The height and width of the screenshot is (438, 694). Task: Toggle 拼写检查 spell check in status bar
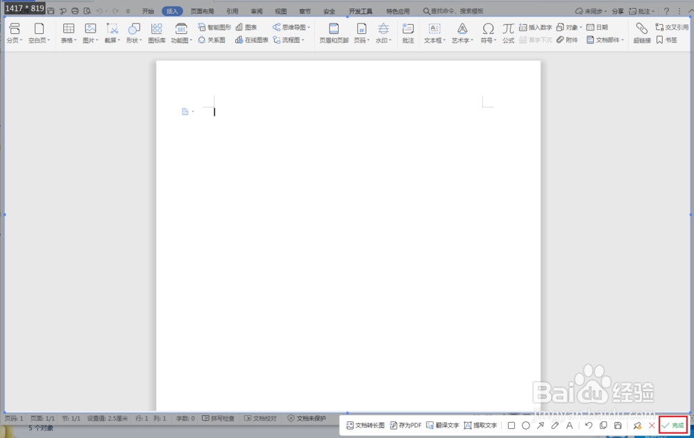pyautogui.click(x=218, y=418)
